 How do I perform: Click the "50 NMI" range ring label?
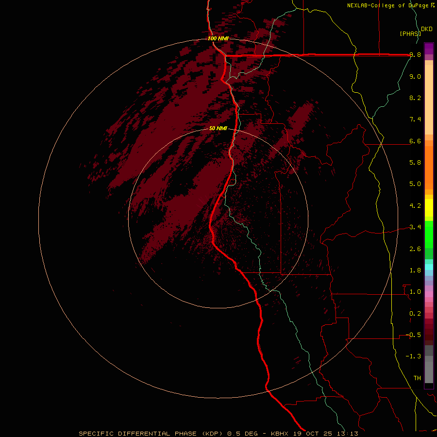click(x=218, y=128)
